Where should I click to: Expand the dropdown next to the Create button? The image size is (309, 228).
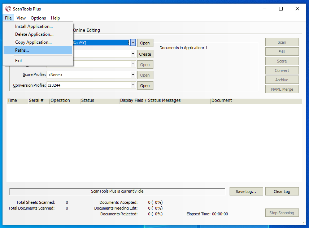[133, 53]
